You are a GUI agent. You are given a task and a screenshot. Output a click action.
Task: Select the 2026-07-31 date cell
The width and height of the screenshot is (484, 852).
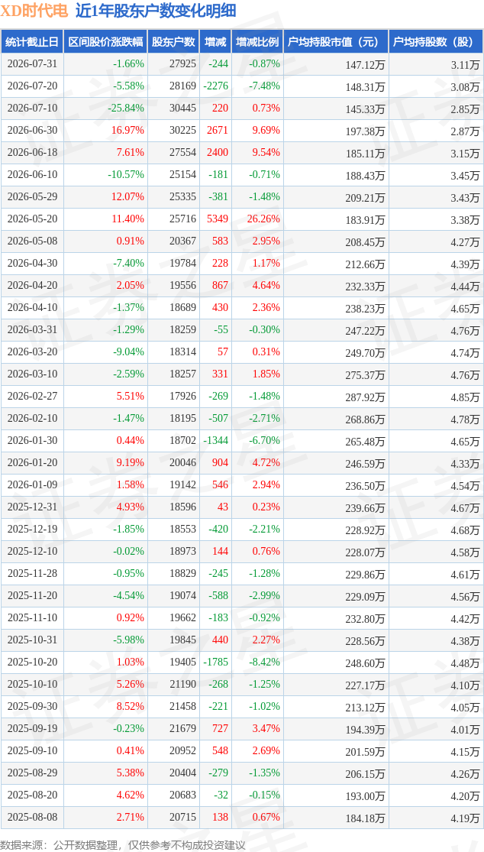(x=31, y=64)
